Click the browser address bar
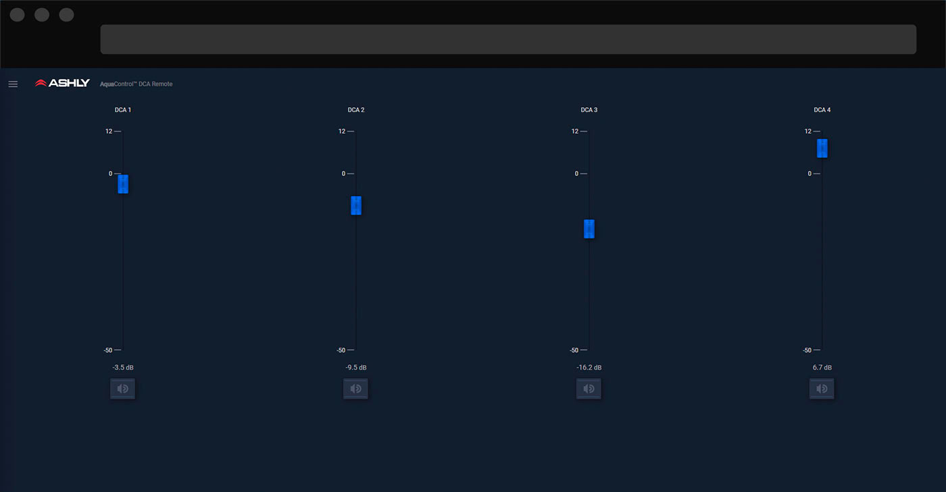This screenshot has width=946, height=492. [x=508, y=39]
